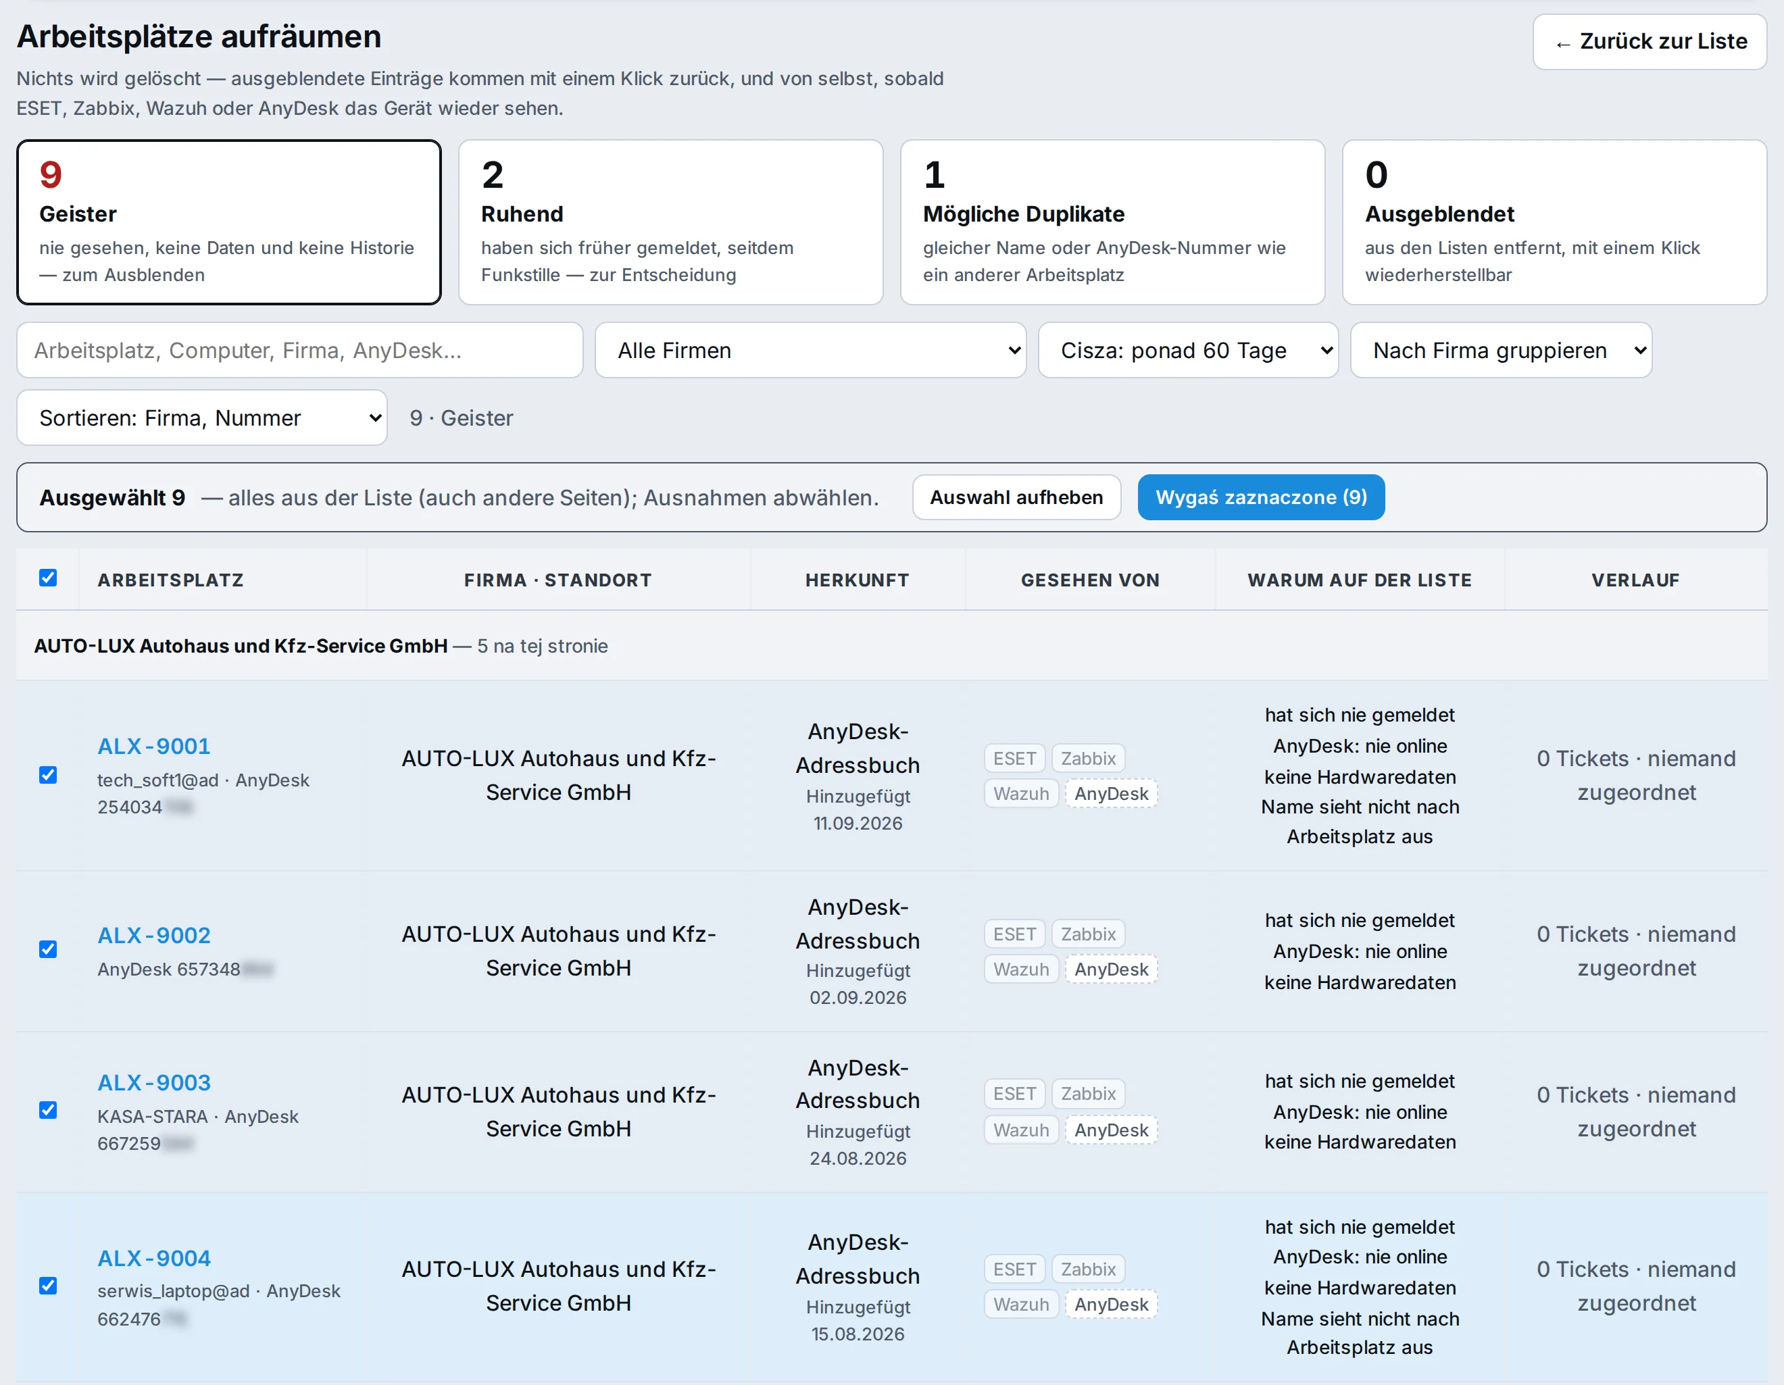Click the blue Wygaś zaznaczone (9) button
Viewport: 1784px width, 1385px height.
coord(1261,497)
